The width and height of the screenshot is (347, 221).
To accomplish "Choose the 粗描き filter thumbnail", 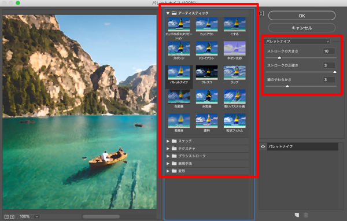I will 179,121.
